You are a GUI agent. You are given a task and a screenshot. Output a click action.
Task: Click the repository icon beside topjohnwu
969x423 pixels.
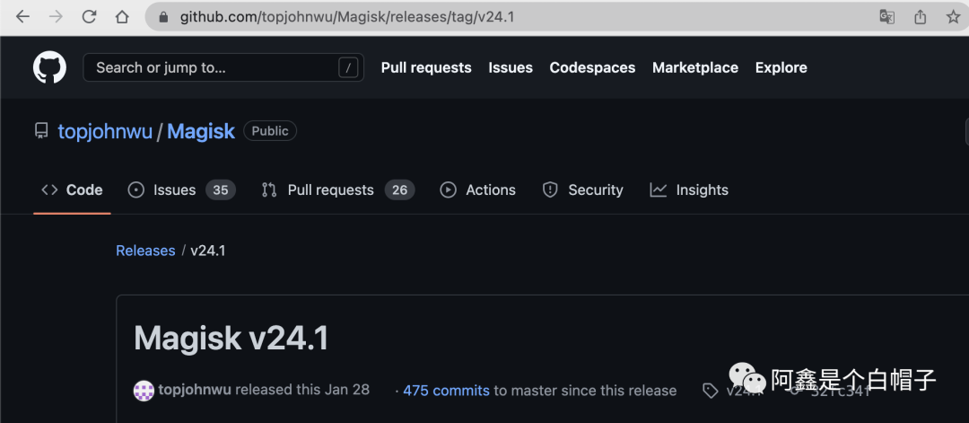click(x=41, y=131)
